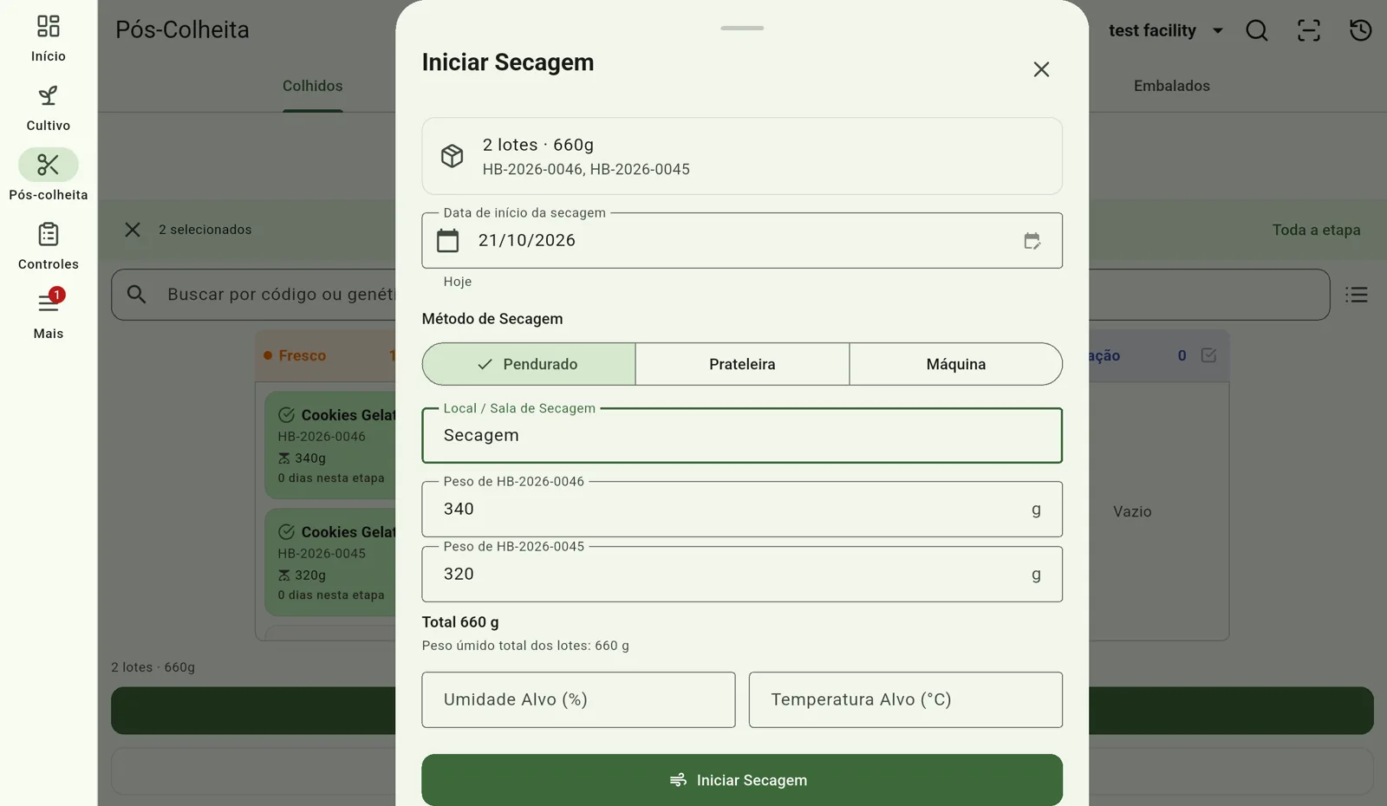
Task: Click Toda a etapa link
Action: tap(1316, 230)
